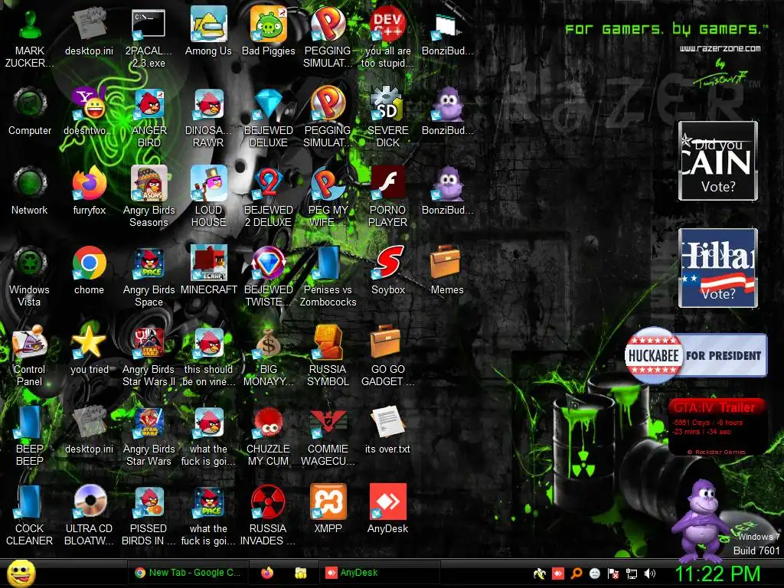Click the orange magnifier tray icon

pyautogui.click(x=576, y=573)
